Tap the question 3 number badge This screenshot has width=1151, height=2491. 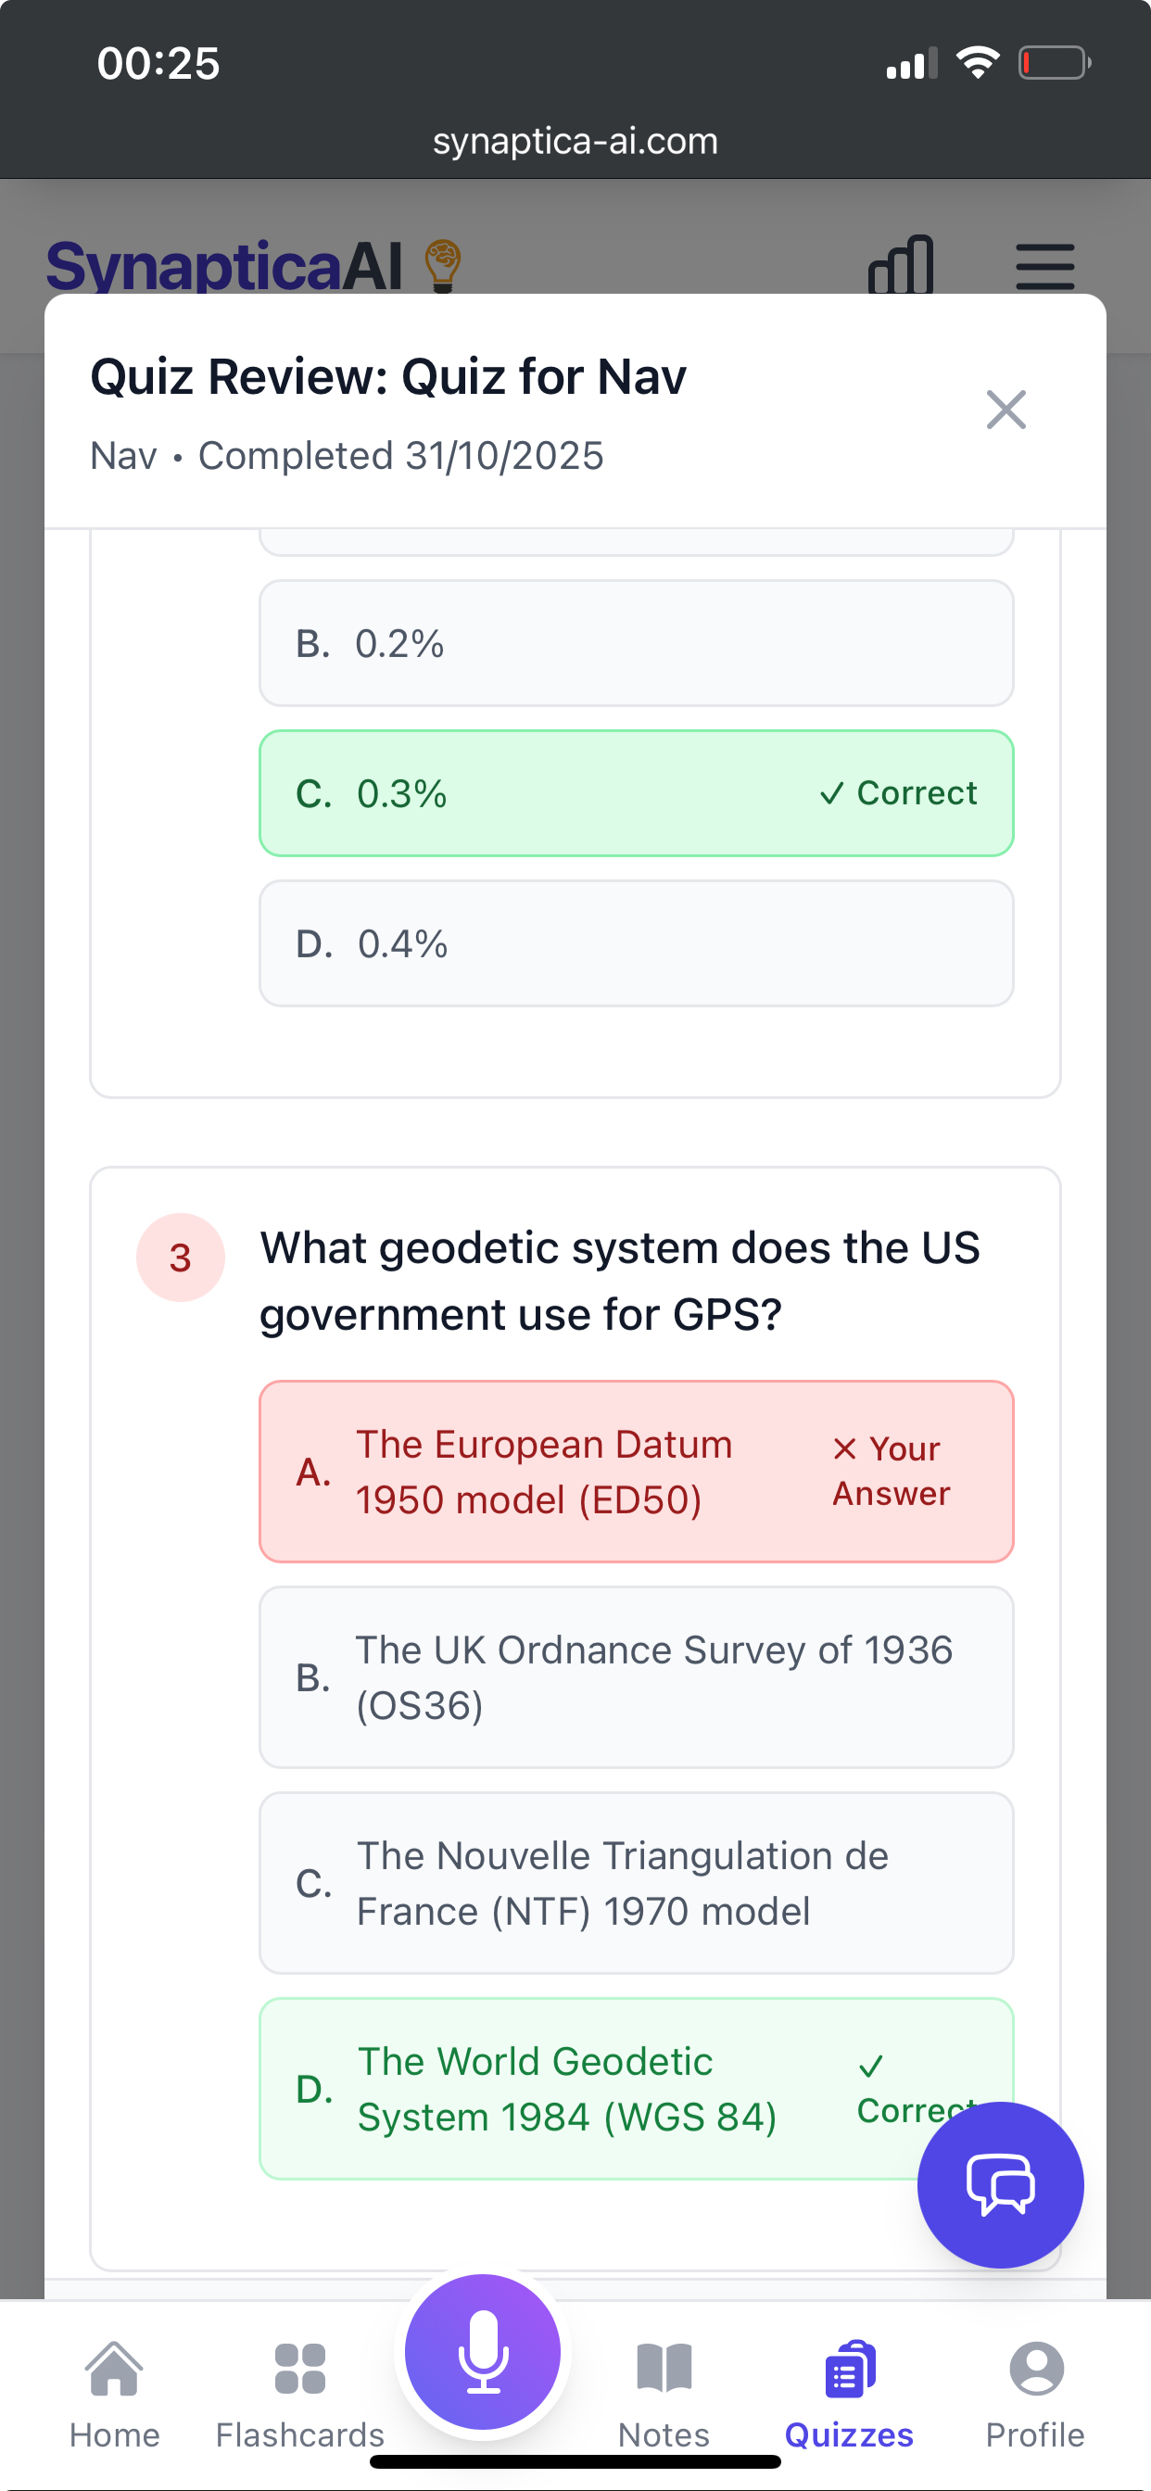pyautogui.click(x=180, y=1258)
